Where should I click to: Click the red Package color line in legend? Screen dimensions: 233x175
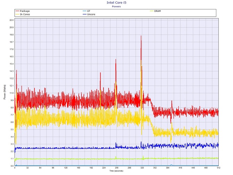pyautogui.click(x=17, y=11)
